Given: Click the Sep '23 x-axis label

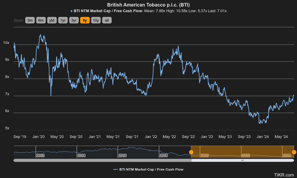Looking at the screenshot, I should (244, 136).
